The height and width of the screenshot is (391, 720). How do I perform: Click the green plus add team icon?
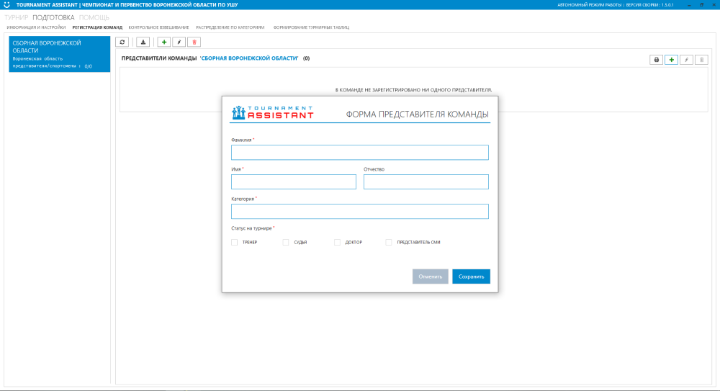click(x=164, y=42)
